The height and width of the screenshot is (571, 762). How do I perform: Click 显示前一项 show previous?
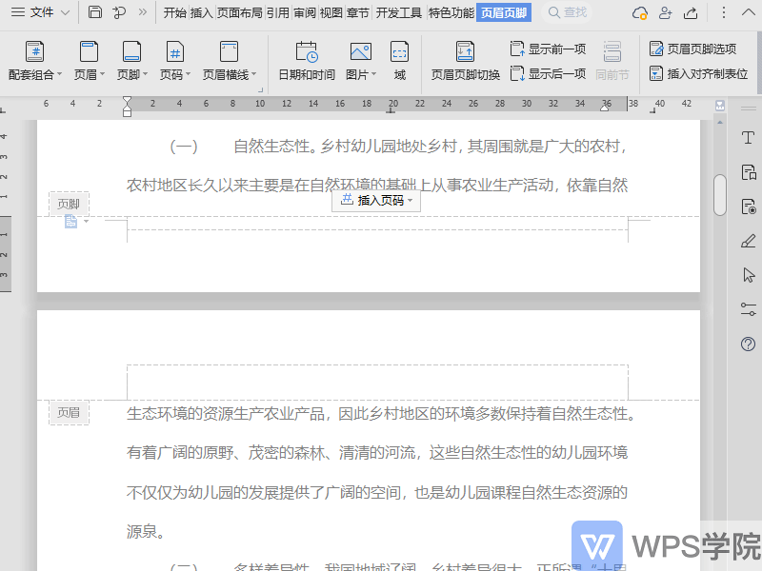548,49
